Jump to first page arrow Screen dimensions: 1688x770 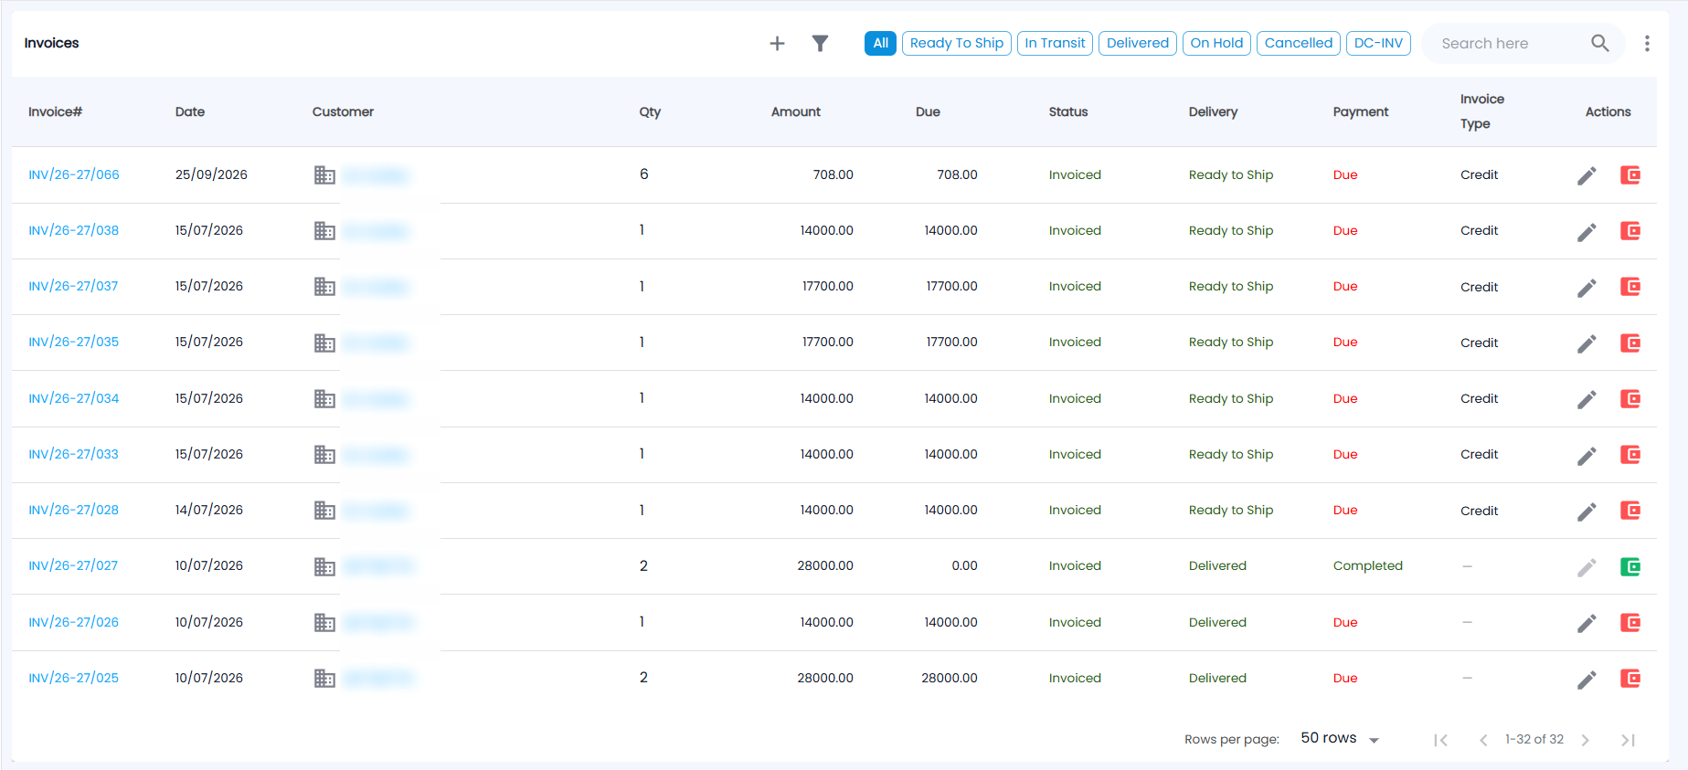coord(1440,740)
